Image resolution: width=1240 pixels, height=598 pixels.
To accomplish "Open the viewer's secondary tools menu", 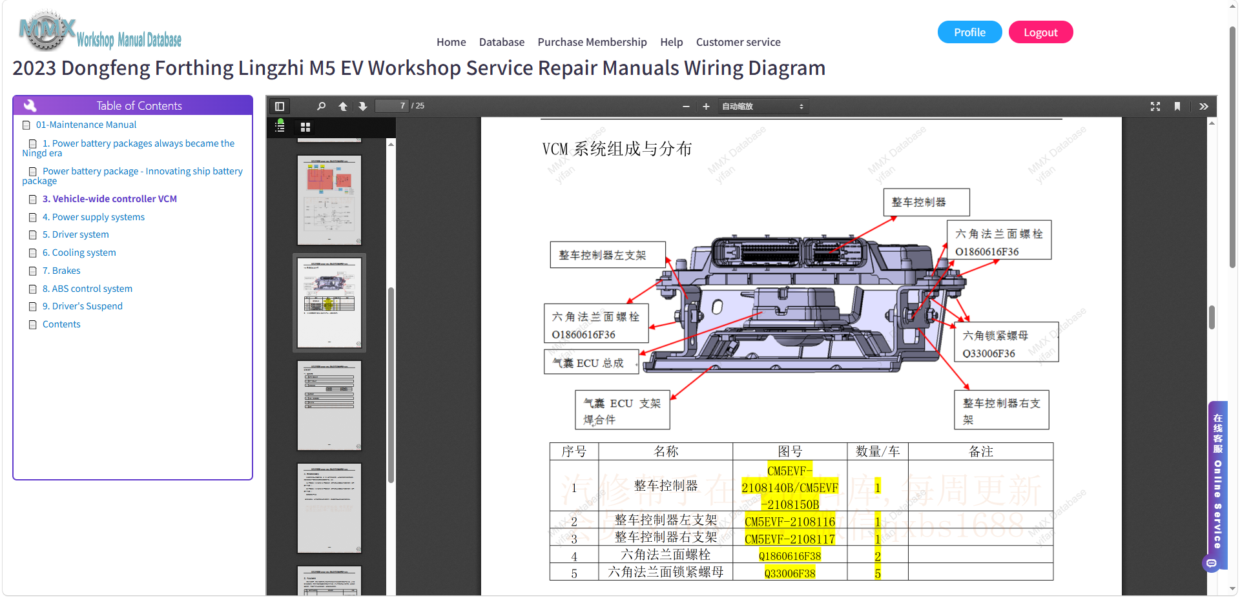I will (x=1204, y=107).
